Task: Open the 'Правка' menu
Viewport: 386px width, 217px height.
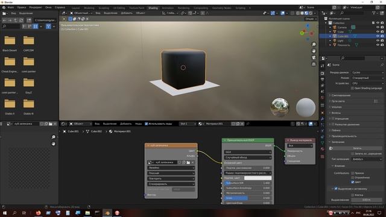Action: click(22, 7)
